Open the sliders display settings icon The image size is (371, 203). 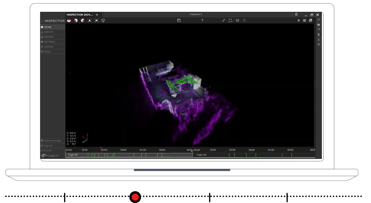(304, 20)
